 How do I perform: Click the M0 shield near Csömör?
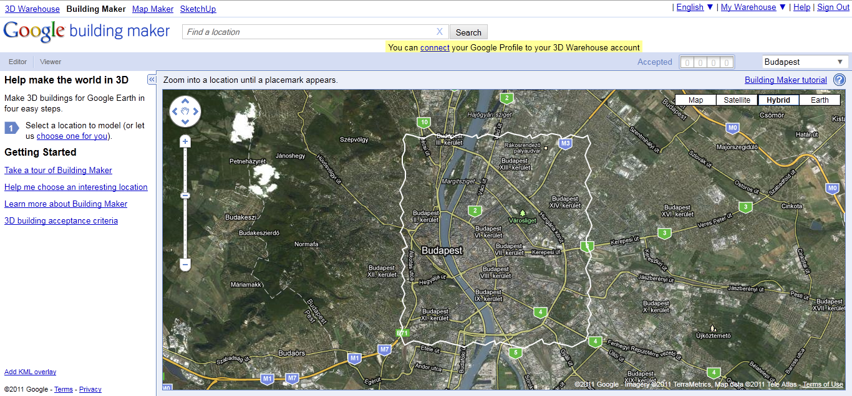pyautogui.click(x=733, y=128)
